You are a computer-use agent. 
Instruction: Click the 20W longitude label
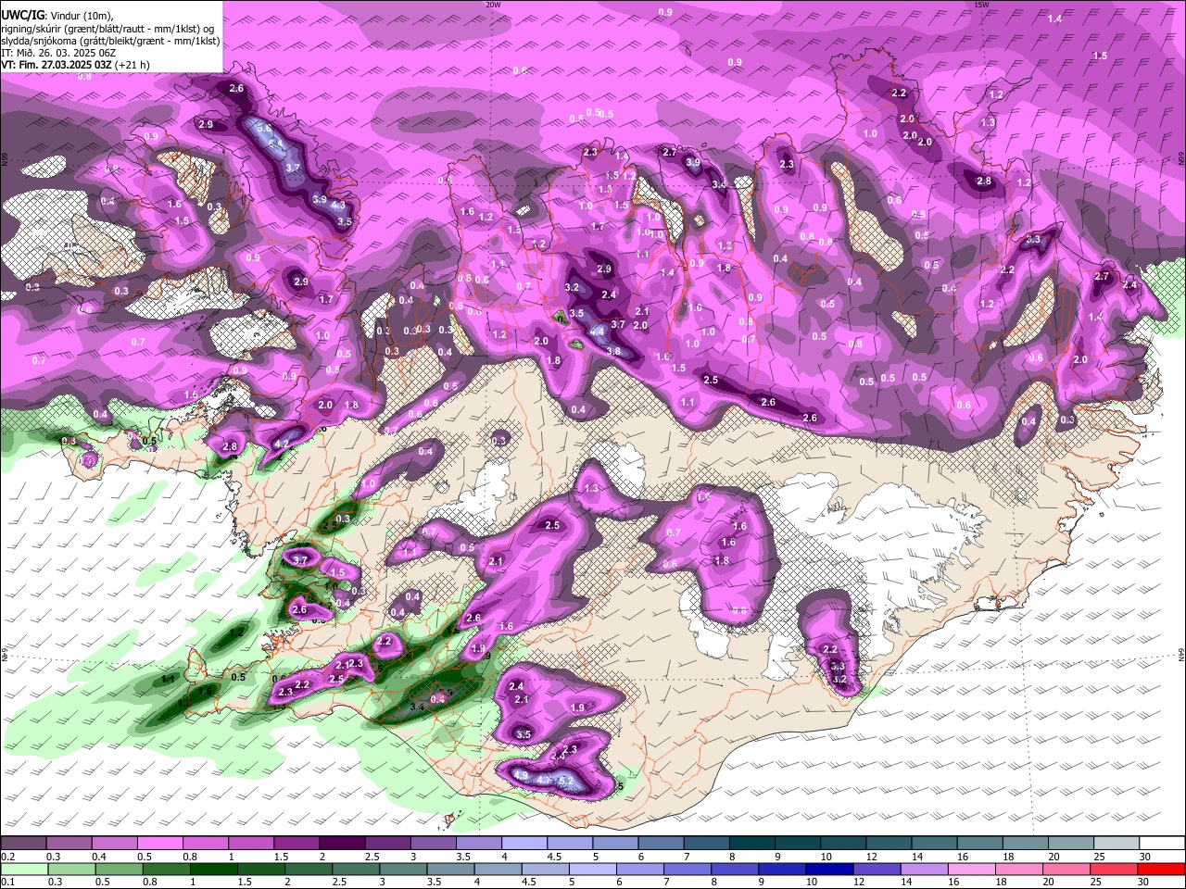[x=493, y=4]
